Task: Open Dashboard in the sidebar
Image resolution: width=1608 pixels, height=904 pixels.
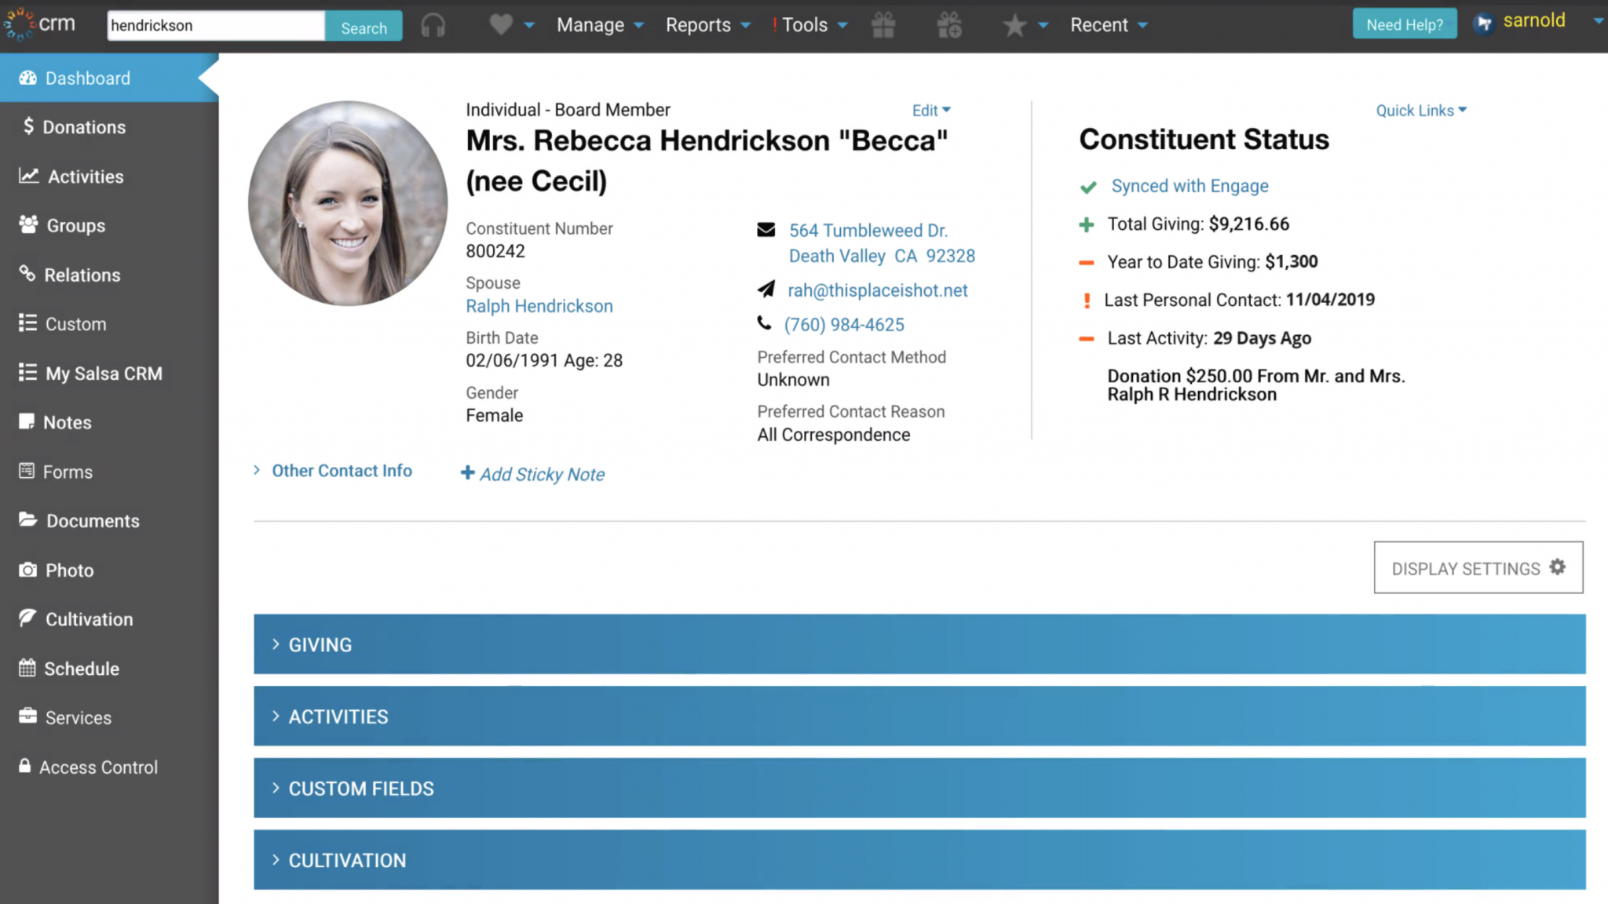Action: pyautogui.click(x=109, y=78)
